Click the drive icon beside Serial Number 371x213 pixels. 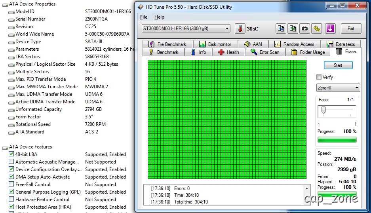click(x=11, y=20)
